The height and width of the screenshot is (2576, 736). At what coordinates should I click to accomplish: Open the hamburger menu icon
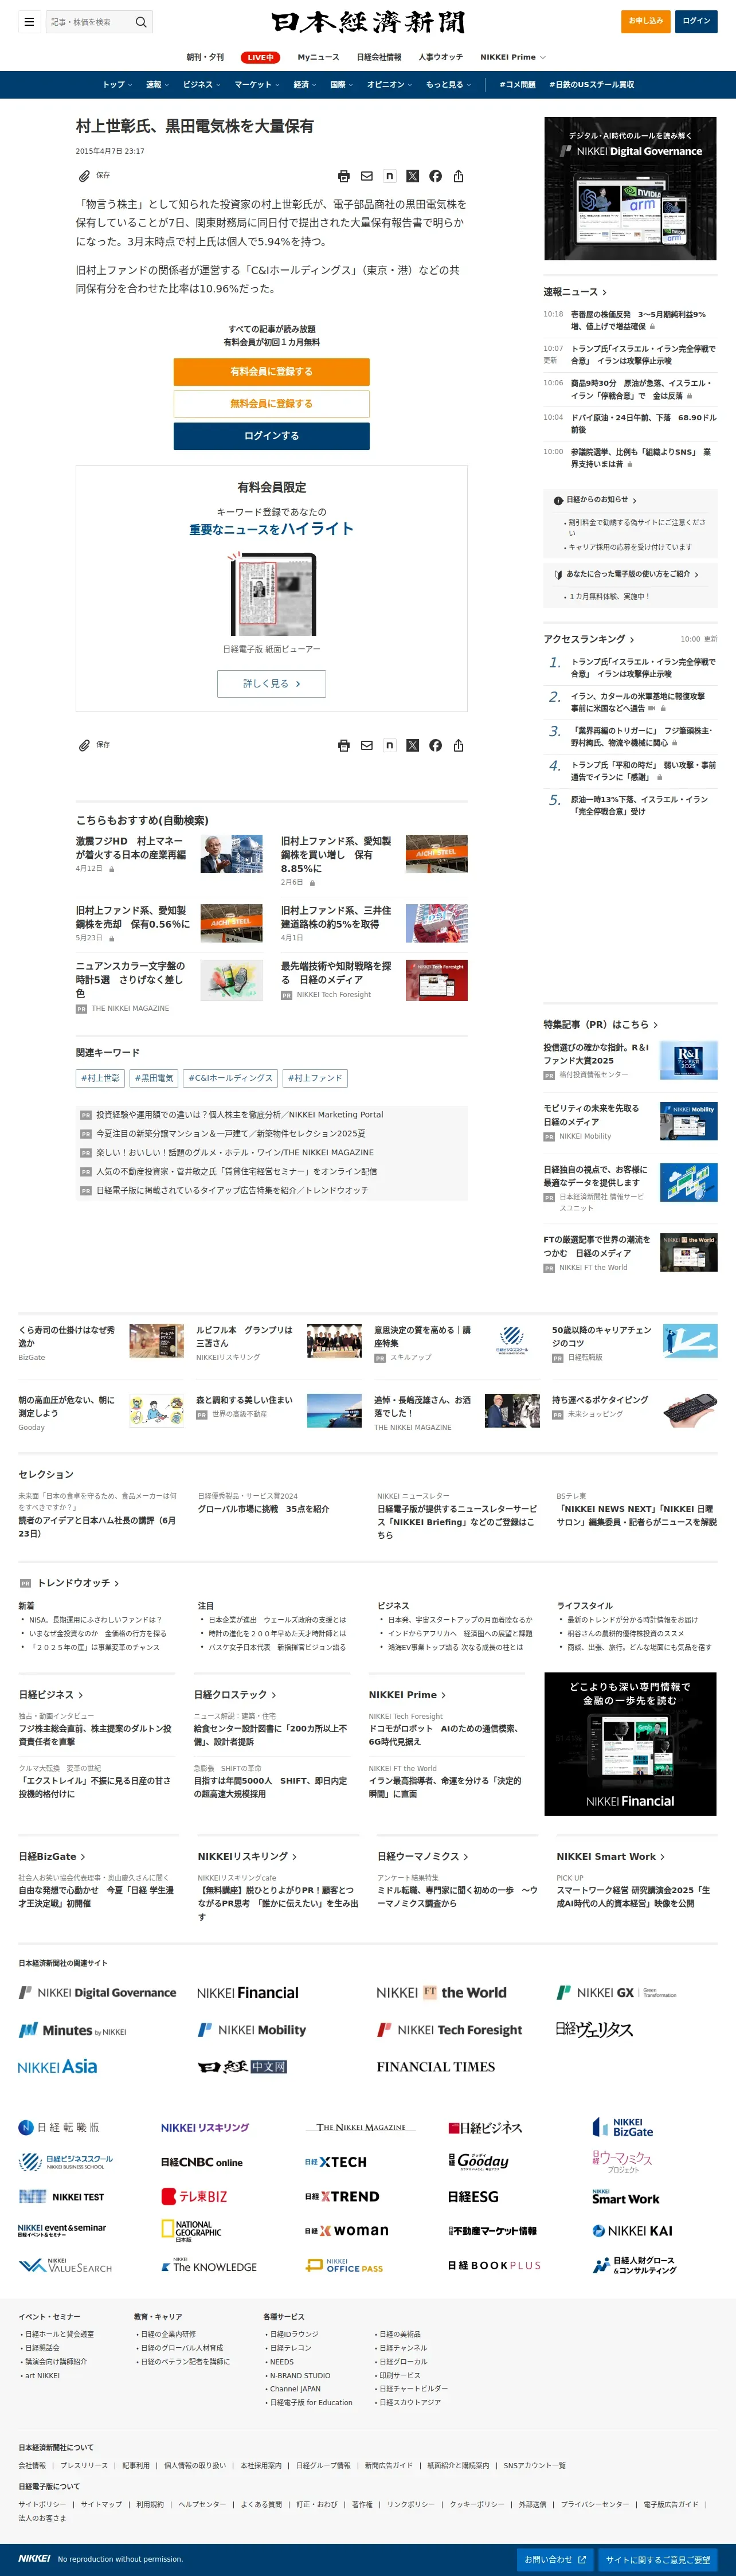click(29, 21)
